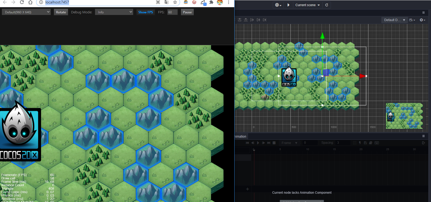This screenshot has width=431, height=202.
Task: Click the blue square move gizmo handle
Action: [326, 72]
